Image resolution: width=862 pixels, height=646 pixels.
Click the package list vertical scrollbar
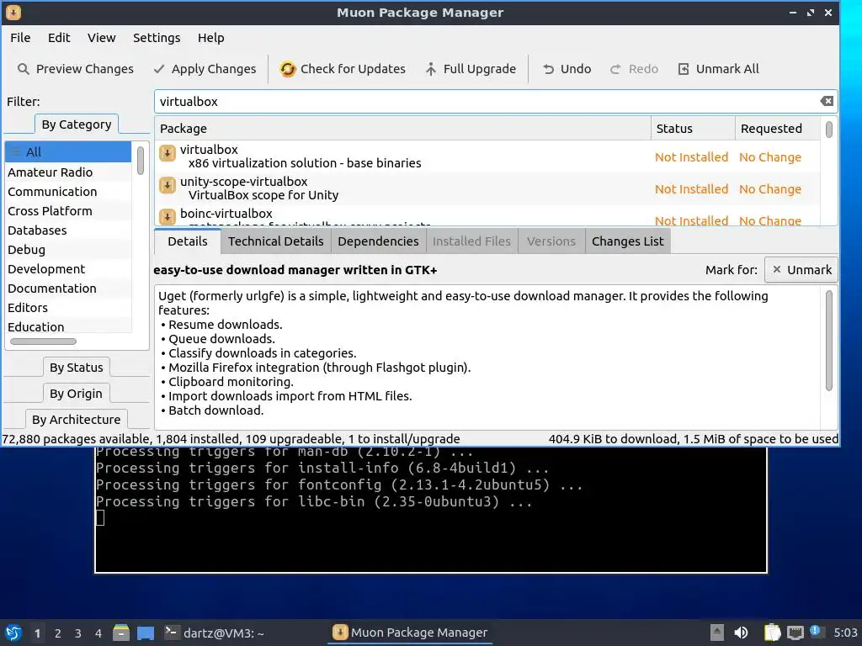pyautogui.click(x=829, y=130)
